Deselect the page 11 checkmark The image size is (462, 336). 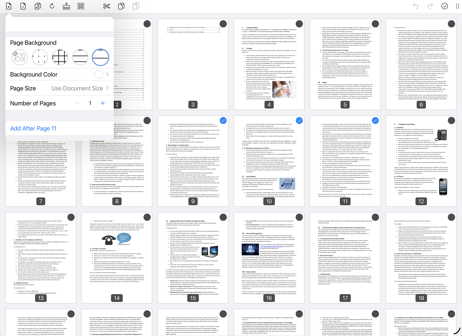tap(375, 120)
